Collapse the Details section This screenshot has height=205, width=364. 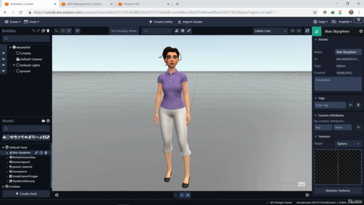point(316,39)
